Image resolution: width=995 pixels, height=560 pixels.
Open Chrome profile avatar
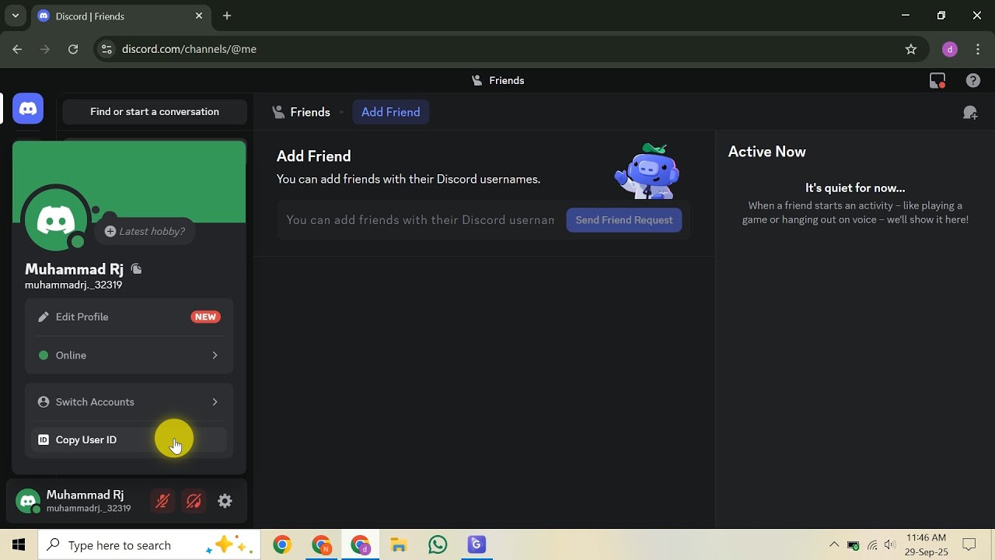(x=949, y=49)
